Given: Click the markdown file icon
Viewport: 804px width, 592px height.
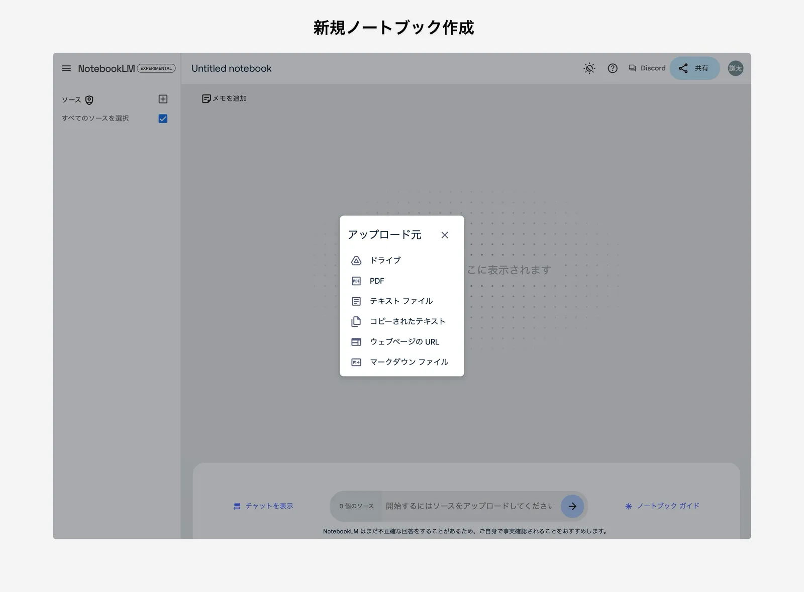Looking at the screenshot, I should tap(356, 362).
